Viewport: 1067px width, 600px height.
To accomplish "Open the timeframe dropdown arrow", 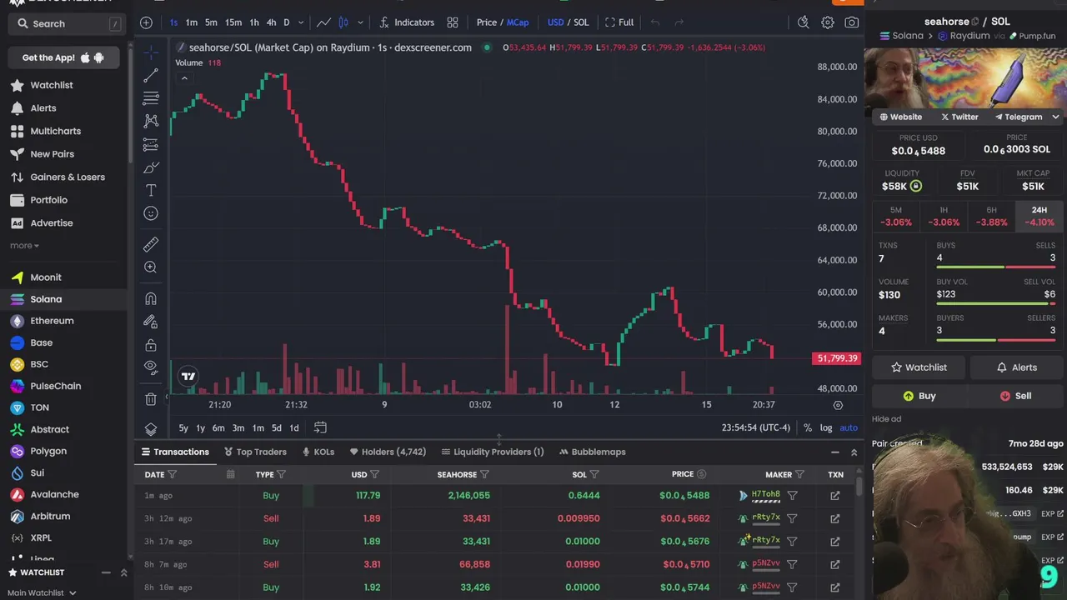I will (301, 22).
